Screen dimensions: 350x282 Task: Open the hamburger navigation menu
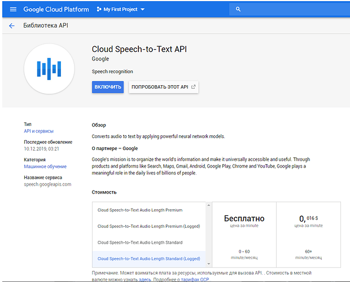click(13, 10)
